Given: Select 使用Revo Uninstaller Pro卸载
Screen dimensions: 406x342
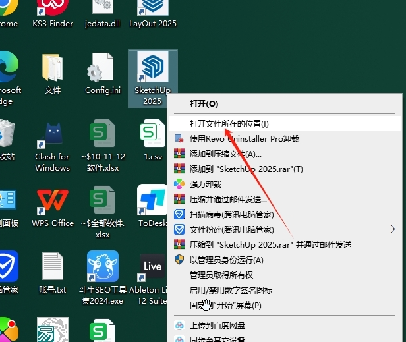Looking at the screenshot, I should pyautogui.click(x=284, y=139).
